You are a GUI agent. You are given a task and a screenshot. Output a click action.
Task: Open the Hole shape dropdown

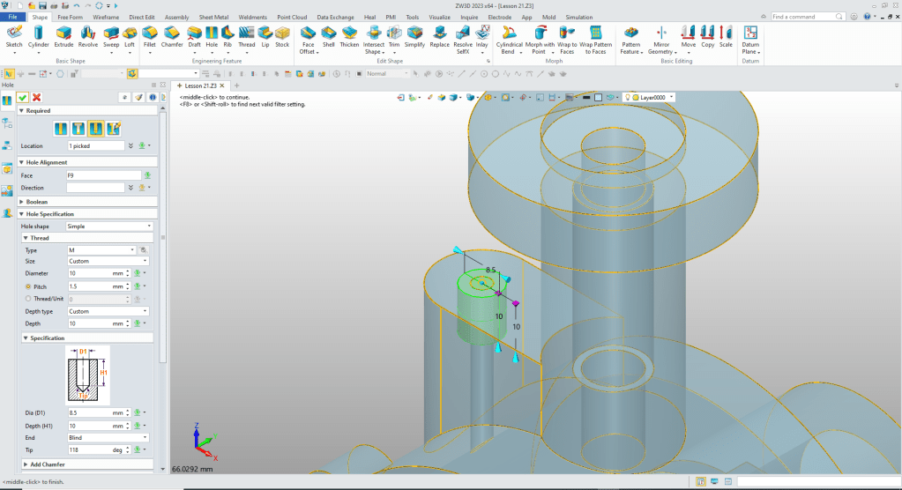click(x=108, y=226)
